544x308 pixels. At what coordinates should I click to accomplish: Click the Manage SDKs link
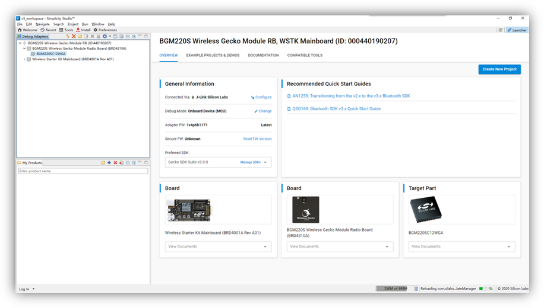[x=251, y=162]
